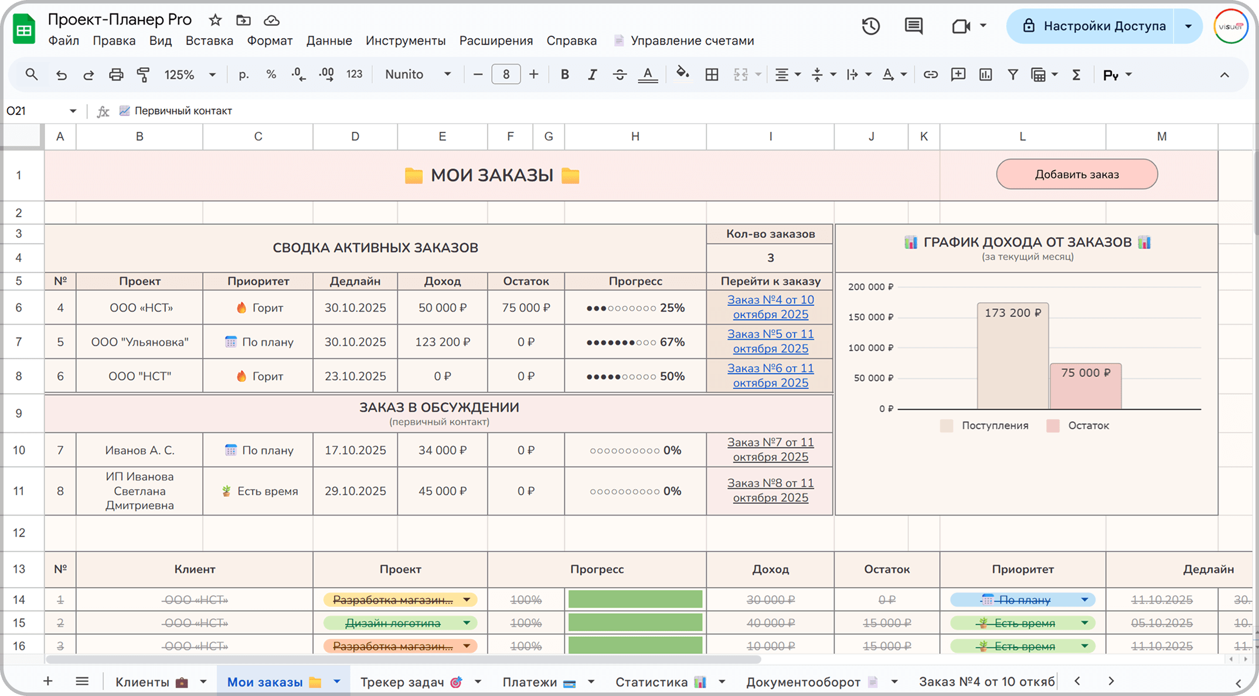Screen dimensions: 1259x696
Task: Click the insert chart icon
Action: pyautogui.click(x=985, y=74)
